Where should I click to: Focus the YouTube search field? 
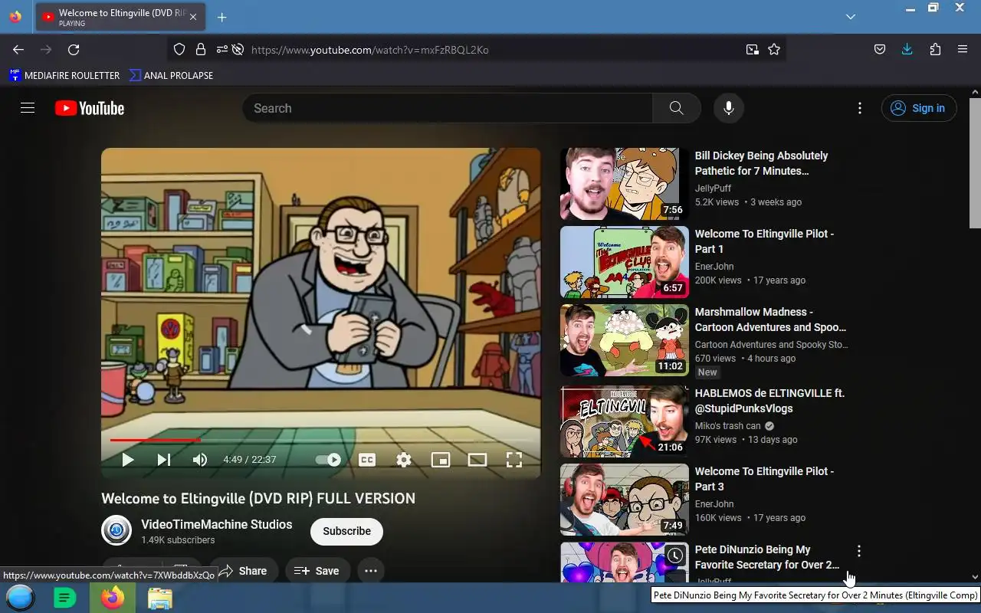(x=448, y=108)
